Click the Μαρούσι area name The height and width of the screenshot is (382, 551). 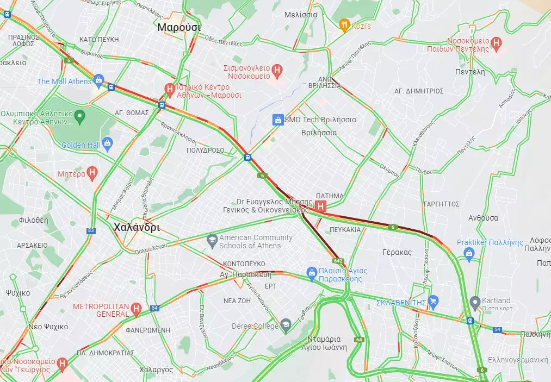pyautogui.click(x=179, y=27)
